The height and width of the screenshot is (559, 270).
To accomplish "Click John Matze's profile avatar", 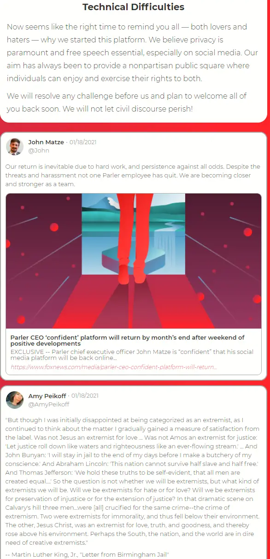I will click(15, 146).
